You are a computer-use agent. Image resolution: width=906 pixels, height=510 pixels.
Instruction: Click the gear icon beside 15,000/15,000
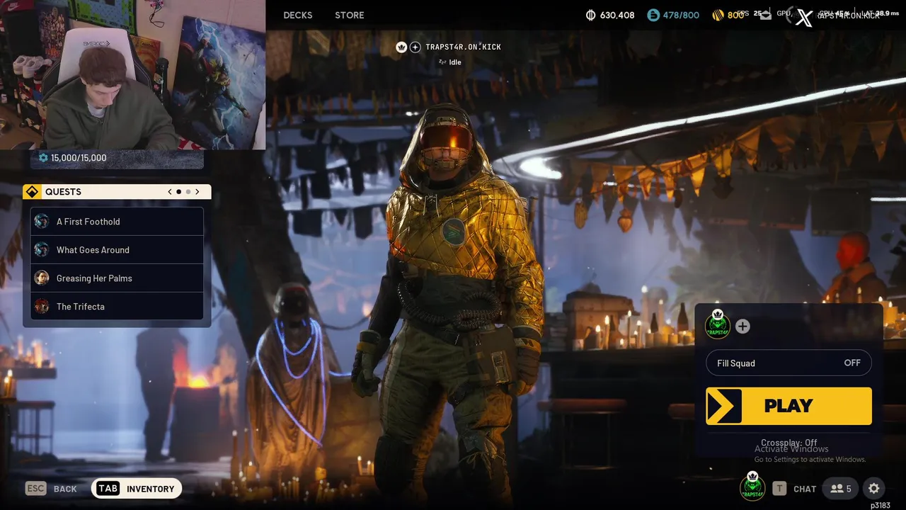click(43, 158)
